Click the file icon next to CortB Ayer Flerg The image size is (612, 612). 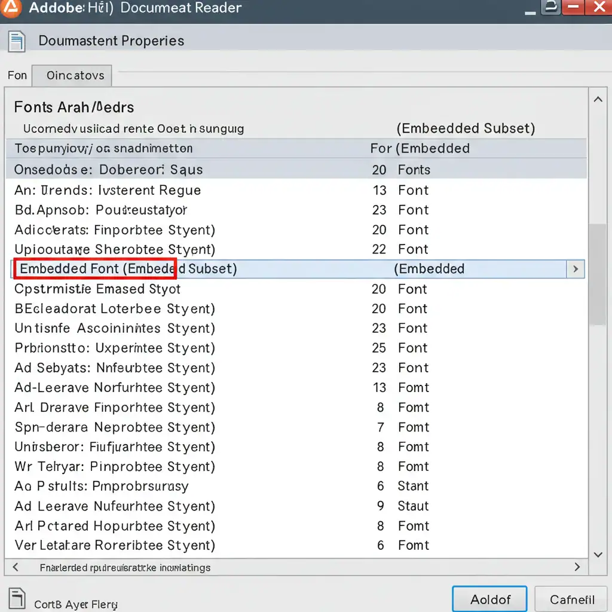click(17, 598)
